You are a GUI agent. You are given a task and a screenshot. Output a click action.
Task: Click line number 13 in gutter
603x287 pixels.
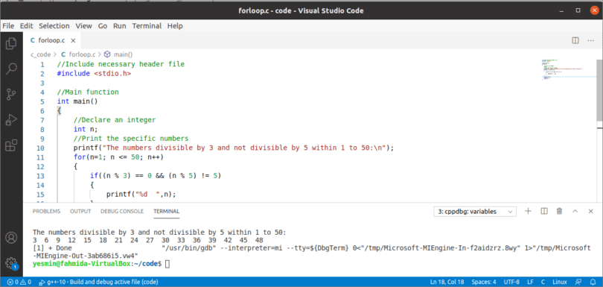click(x=40, y=176)
